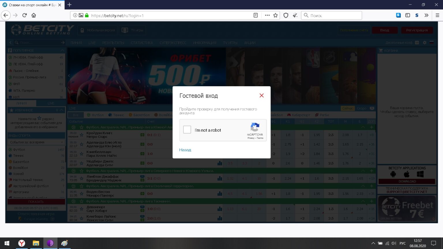The width and height of the screenshot is (443, 249).
Task: Click the Сейчас live toggle
Action: [x=348, y=108]
